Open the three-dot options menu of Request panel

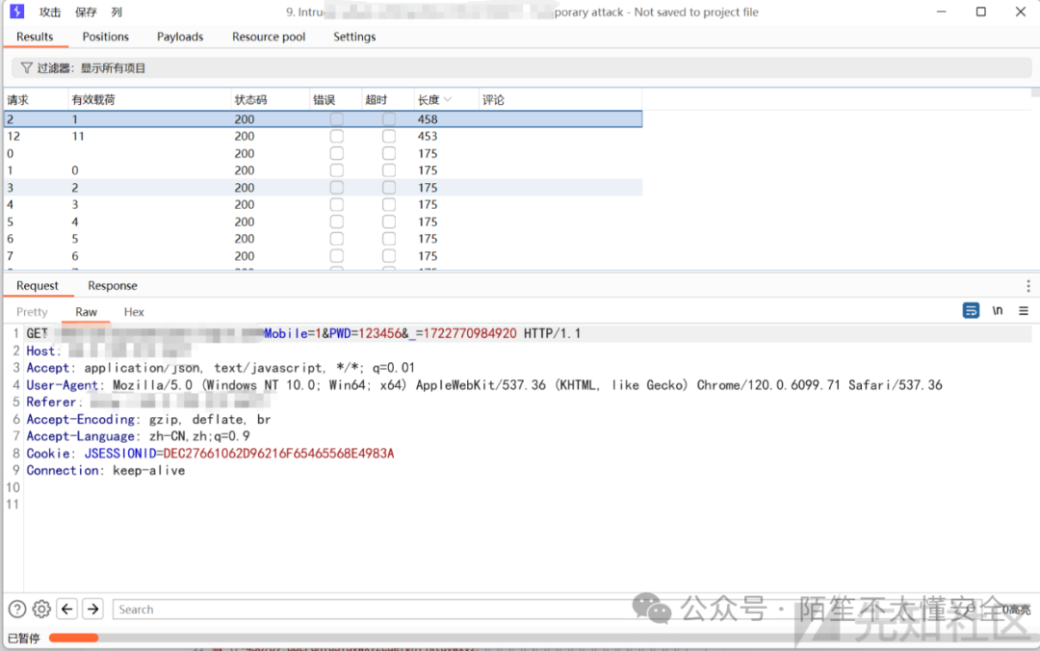click(x=1028, y=286)
